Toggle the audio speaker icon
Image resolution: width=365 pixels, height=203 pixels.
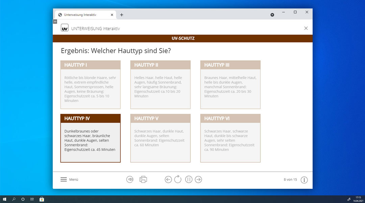click(130, 179)
